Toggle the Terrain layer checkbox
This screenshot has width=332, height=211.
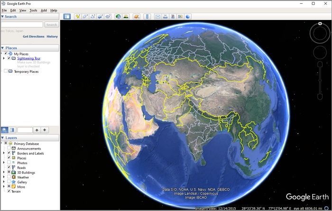(9, 192)
